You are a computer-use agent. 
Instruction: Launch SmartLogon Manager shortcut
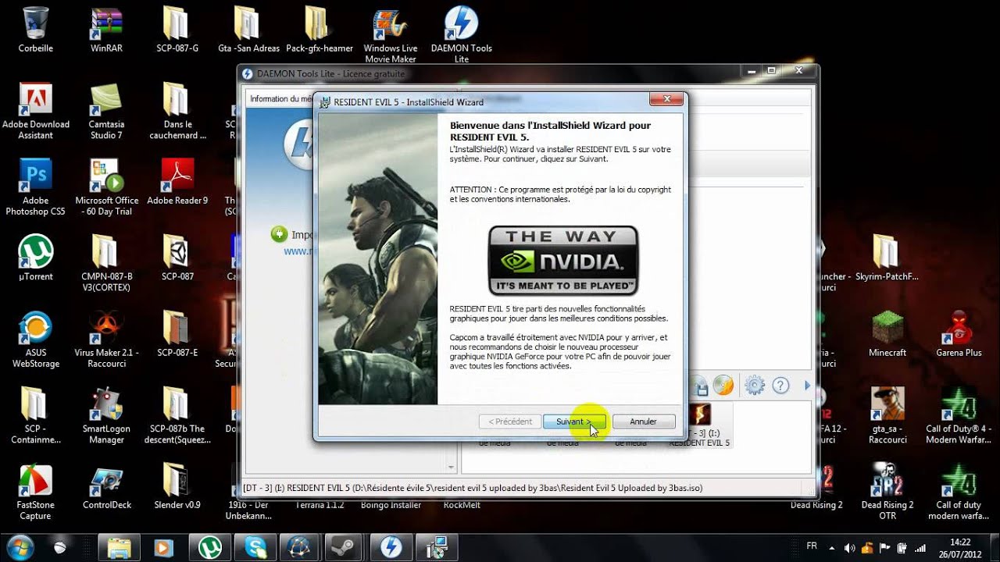point(106,417)
